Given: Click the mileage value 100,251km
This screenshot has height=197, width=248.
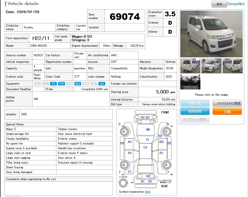Looking at the screenshot, I should [137, 46].
